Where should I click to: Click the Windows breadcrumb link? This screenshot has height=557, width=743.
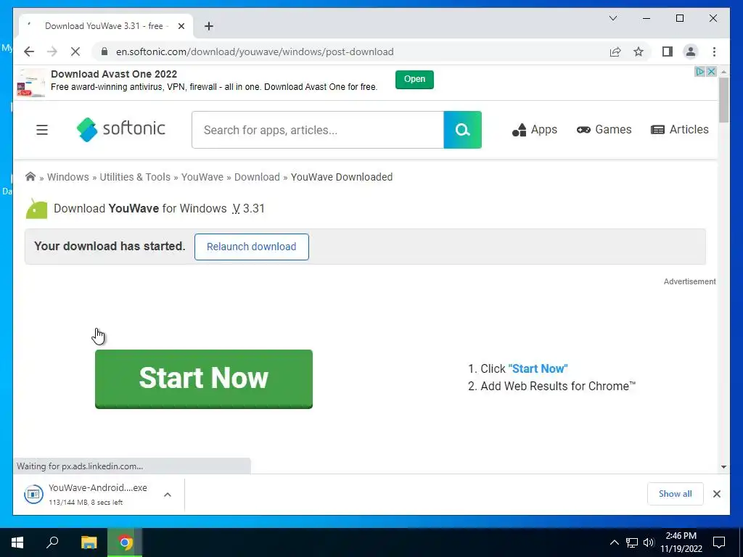[x=67, y=177]
